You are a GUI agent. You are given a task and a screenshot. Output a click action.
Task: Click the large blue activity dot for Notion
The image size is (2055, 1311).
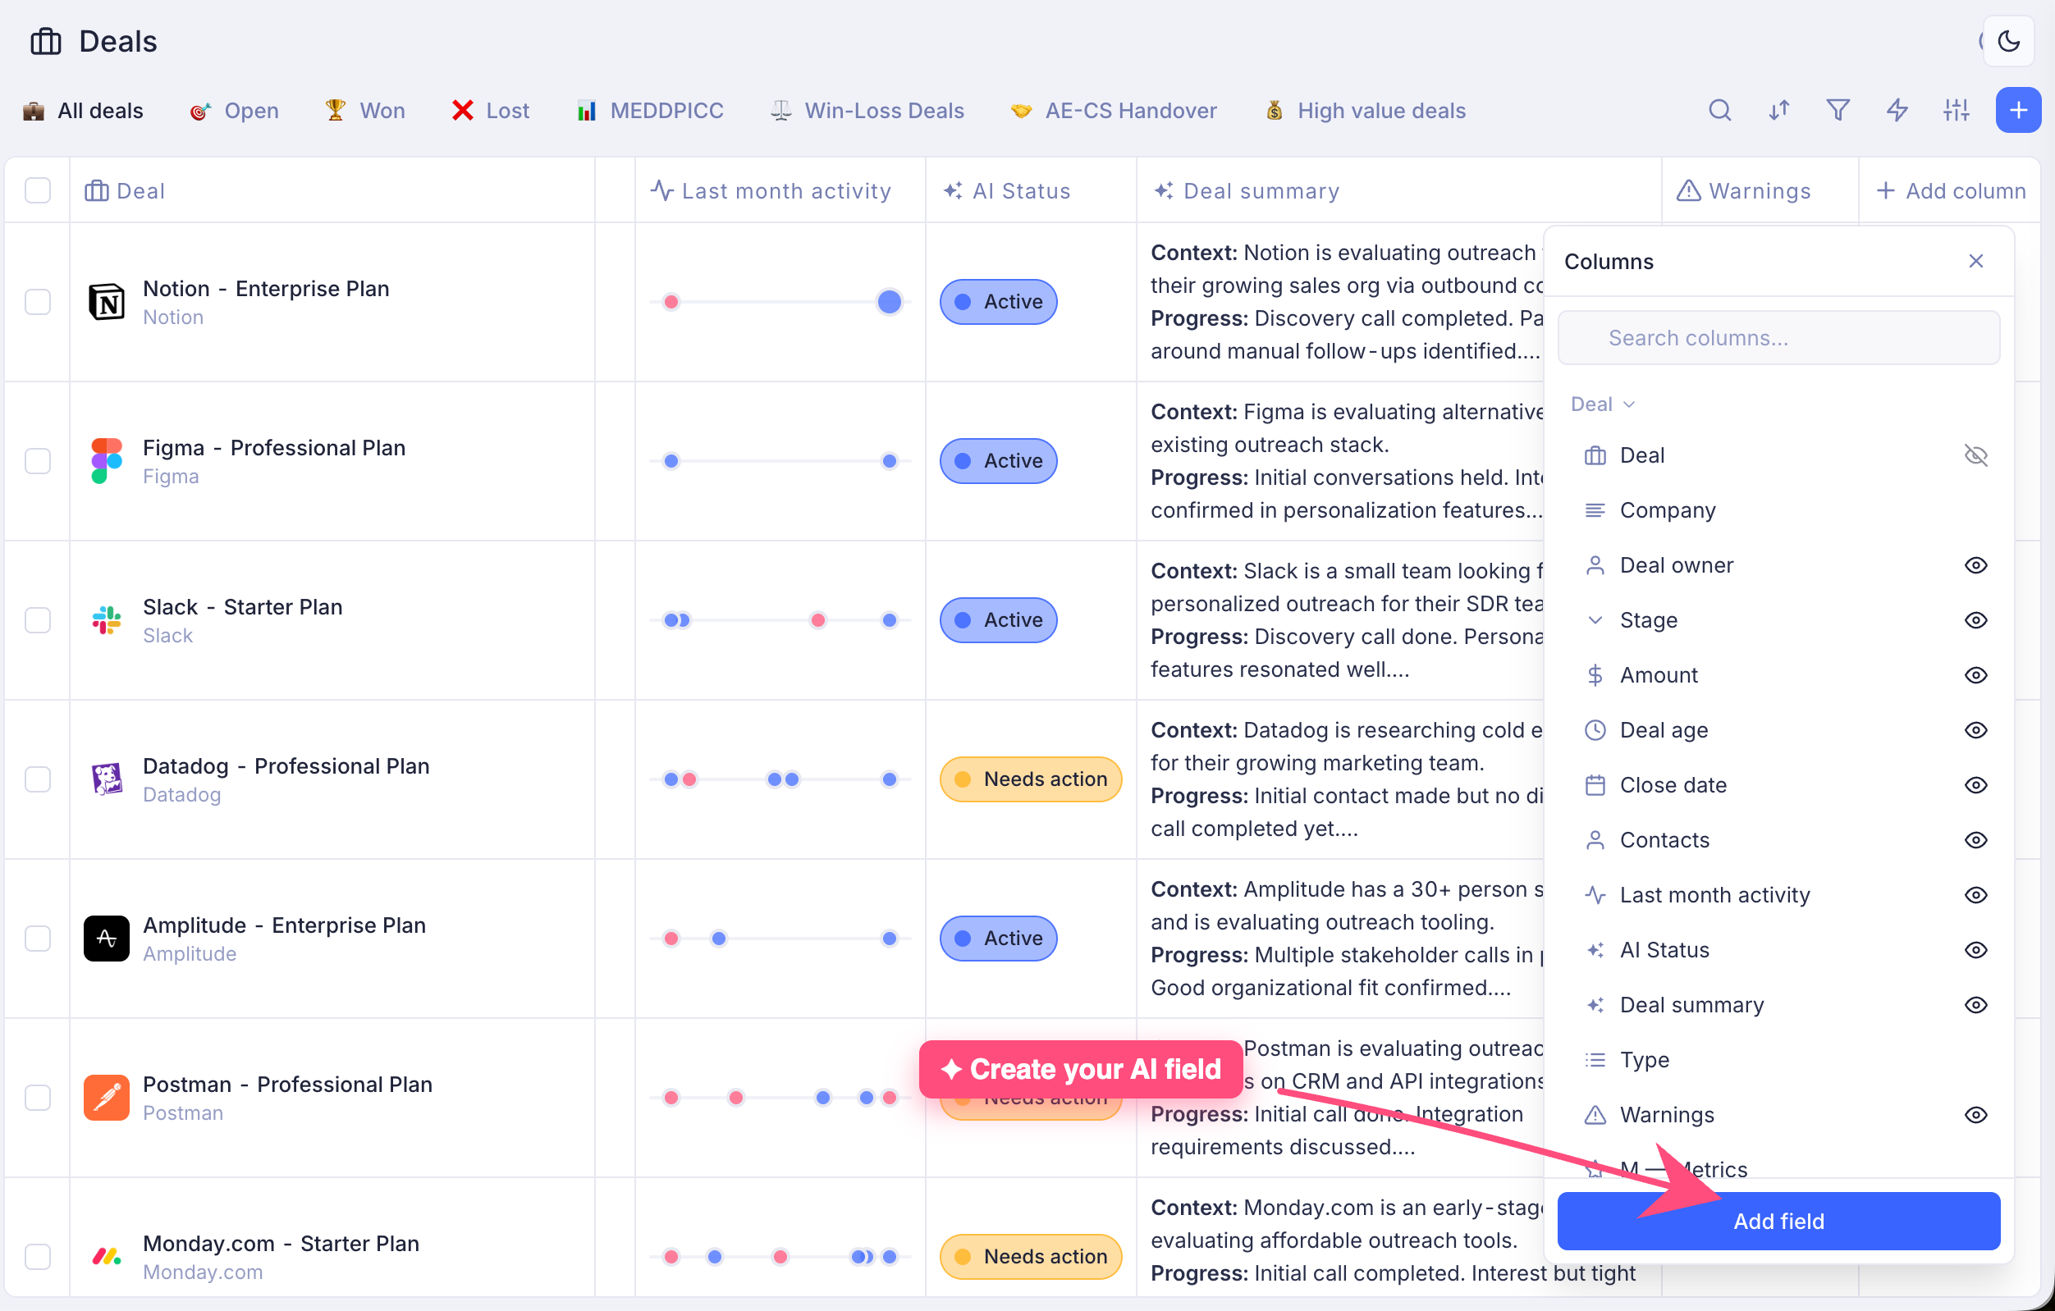[x=890, y=302]
